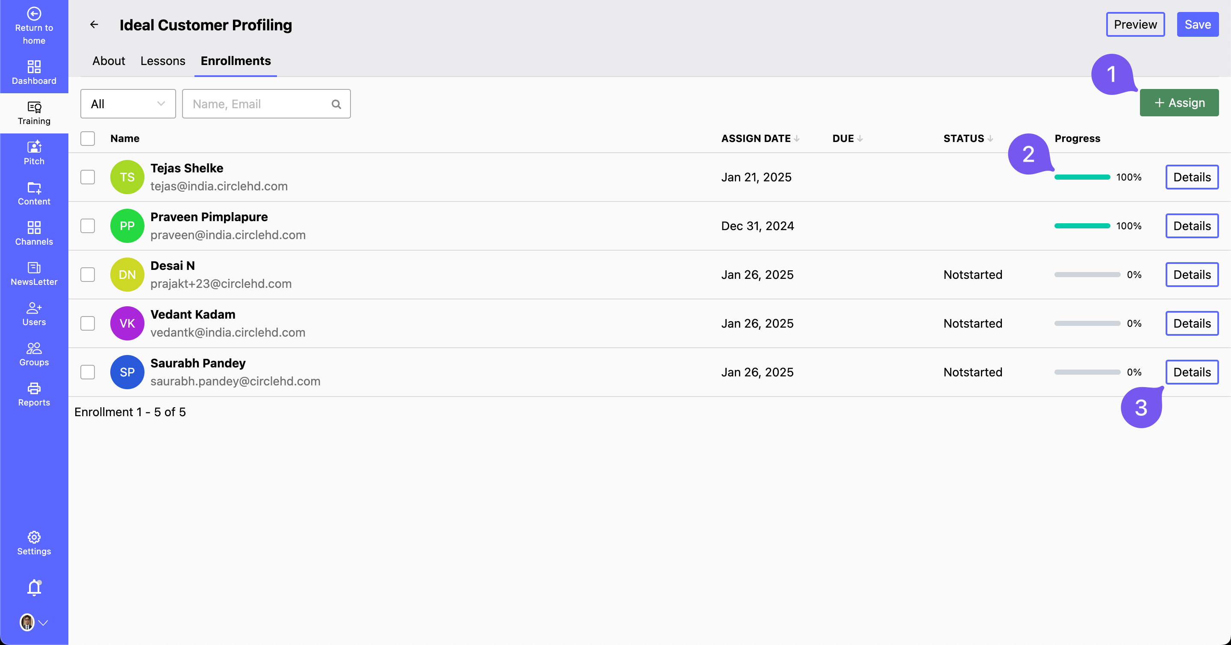The height and width of the screenshot is (645, 1231).
Task: Open Reports from the sidebar
Action: click(x=34, y=394)
